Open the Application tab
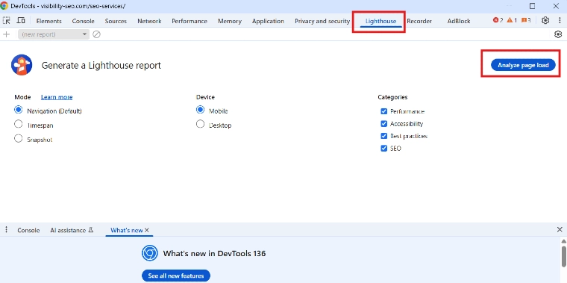 tap(268, 21)
